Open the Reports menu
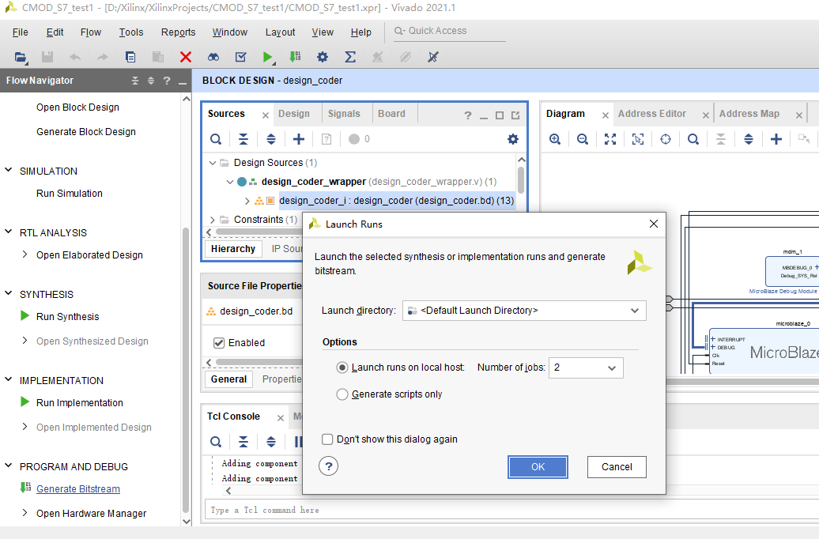 click(x=178, y=32)
